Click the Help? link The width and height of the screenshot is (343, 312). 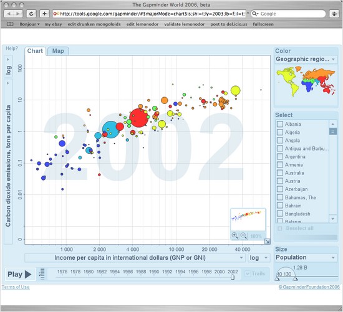coord(12,49)
